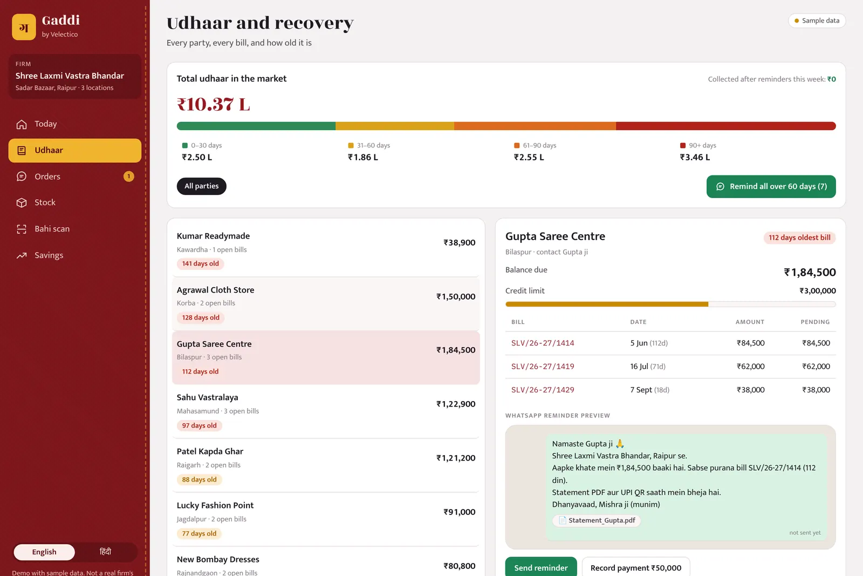This screenshot has width=863, height=576.
Task: Select Lucky Fashion Point party row
Action: pyautogui.click(x=326, y=519)
